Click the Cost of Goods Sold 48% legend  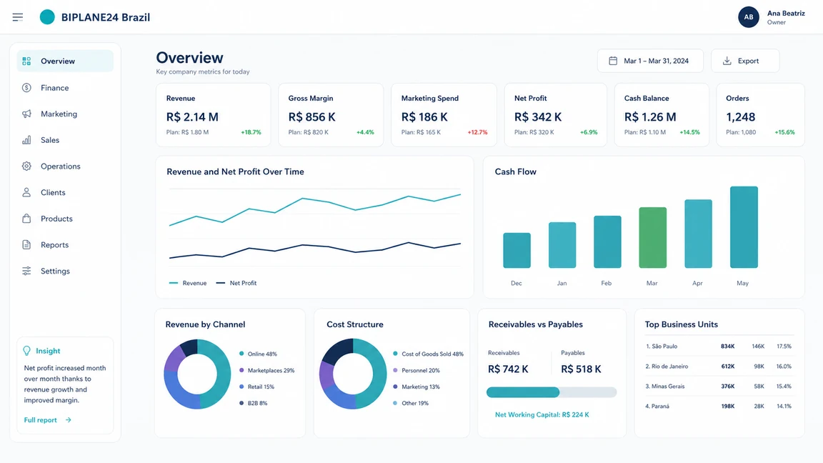(x=429, y=354)
